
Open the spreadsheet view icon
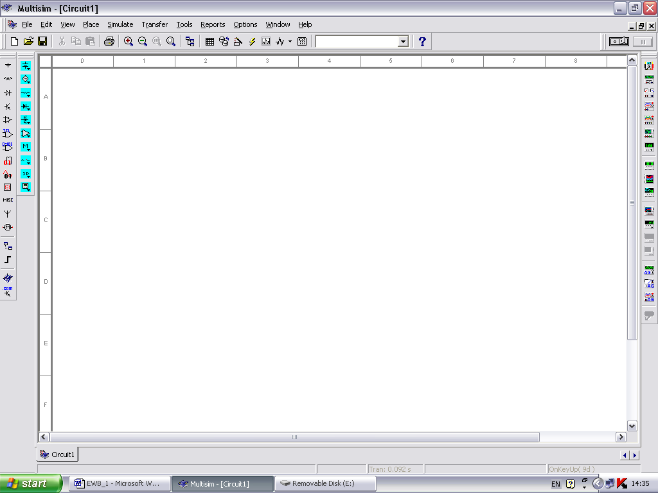209,41
